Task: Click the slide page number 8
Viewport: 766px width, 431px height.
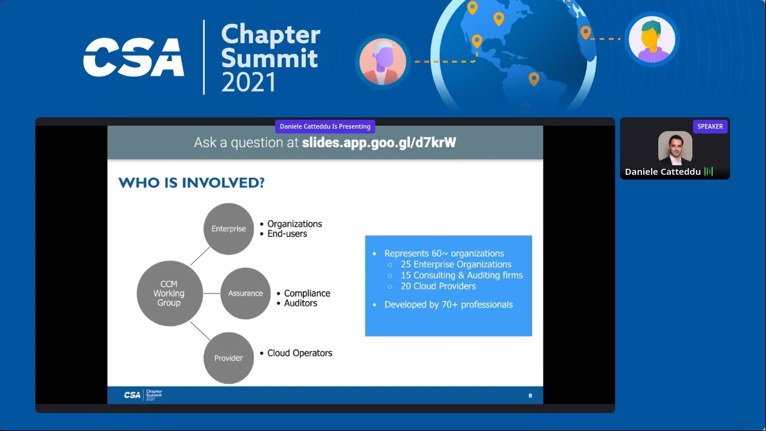Action: 530,396
